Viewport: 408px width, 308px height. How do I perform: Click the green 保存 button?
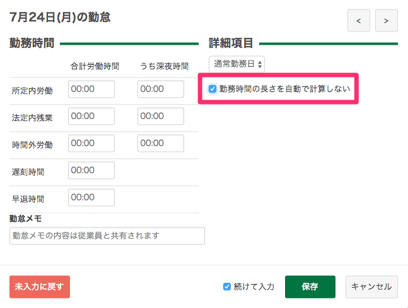coord(310,287)
